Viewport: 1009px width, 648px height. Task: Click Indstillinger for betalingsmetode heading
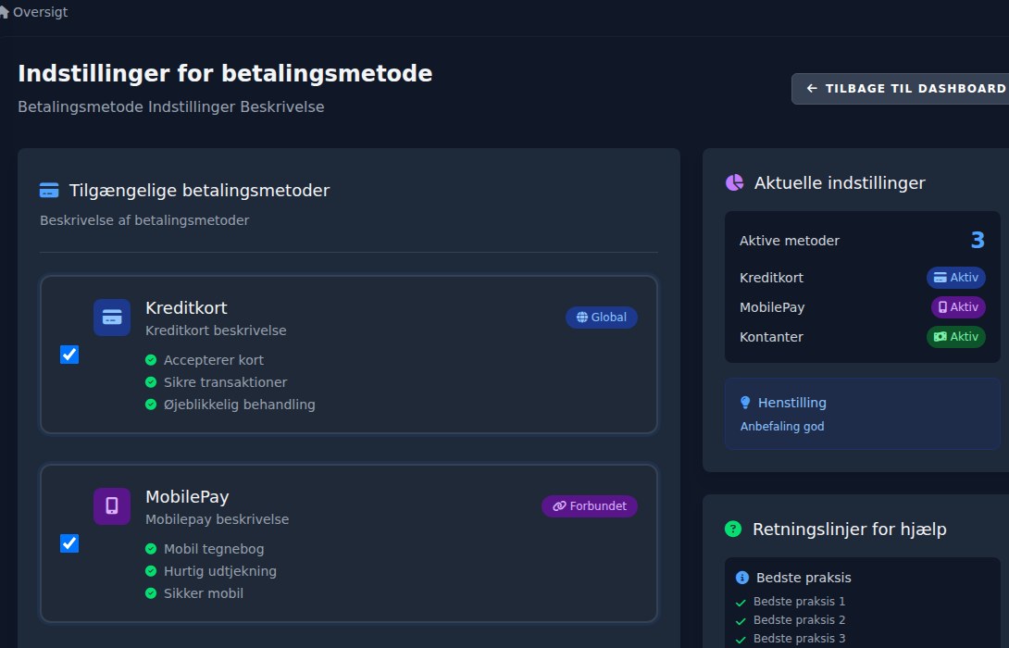point(225,74)
